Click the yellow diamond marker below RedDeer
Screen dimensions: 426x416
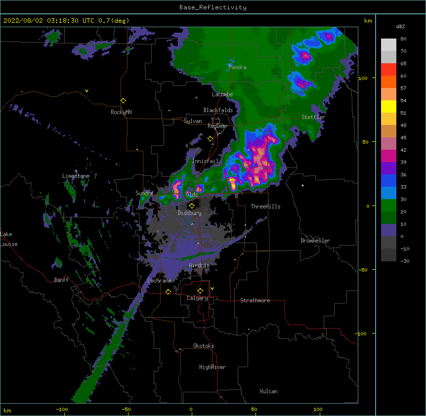point(211,139)
